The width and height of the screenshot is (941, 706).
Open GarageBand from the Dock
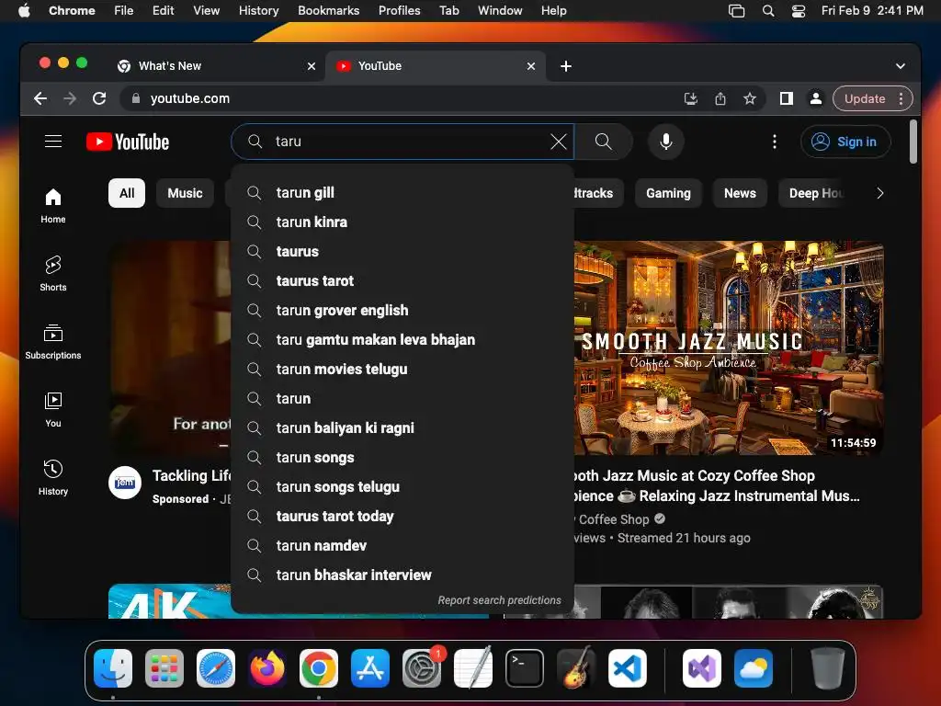[576, 668]
